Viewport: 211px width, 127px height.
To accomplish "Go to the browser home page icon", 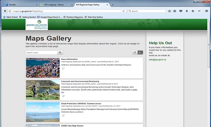I will [193, 11].
